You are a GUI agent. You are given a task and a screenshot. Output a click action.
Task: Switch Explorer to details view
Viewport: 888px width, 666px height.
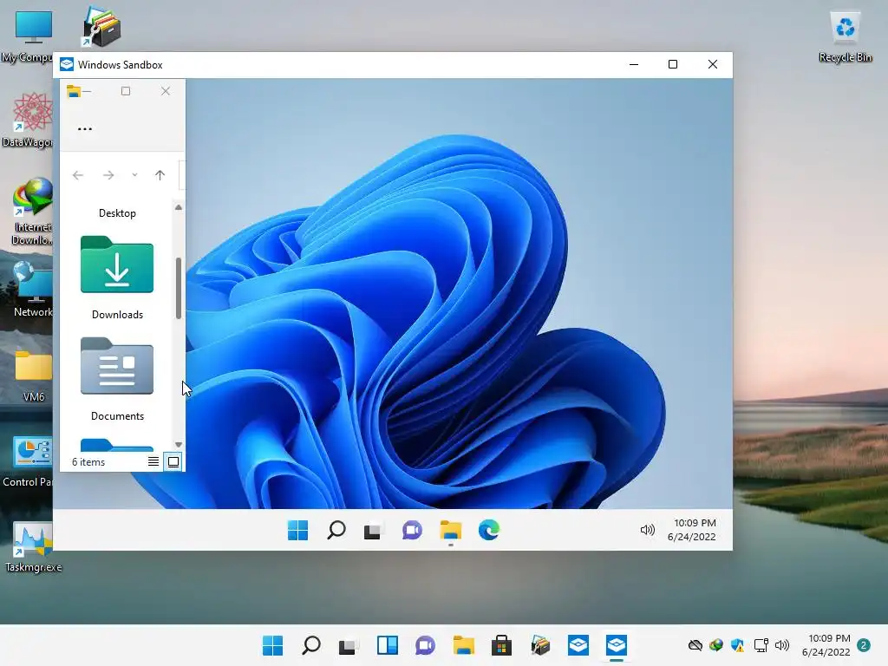pyautogui.click(x=153, y=461)
